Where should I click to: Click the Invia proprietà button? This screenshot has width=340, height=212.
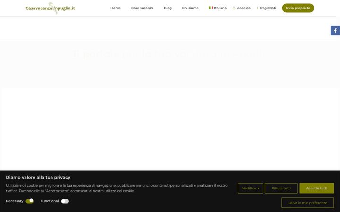(298, 8)
